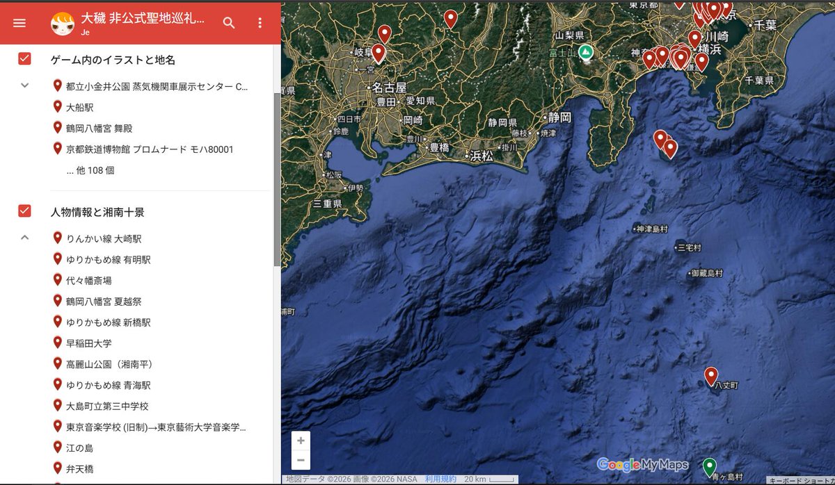Image resolution: width=835 pixels, height=485 pixels.
Task: Click the map owner avatar icon
Action: [63, 23]
